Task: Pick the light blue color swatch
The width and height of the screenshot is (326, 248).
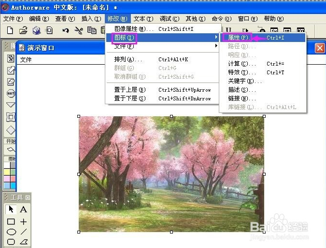Action: coord(7,185)
